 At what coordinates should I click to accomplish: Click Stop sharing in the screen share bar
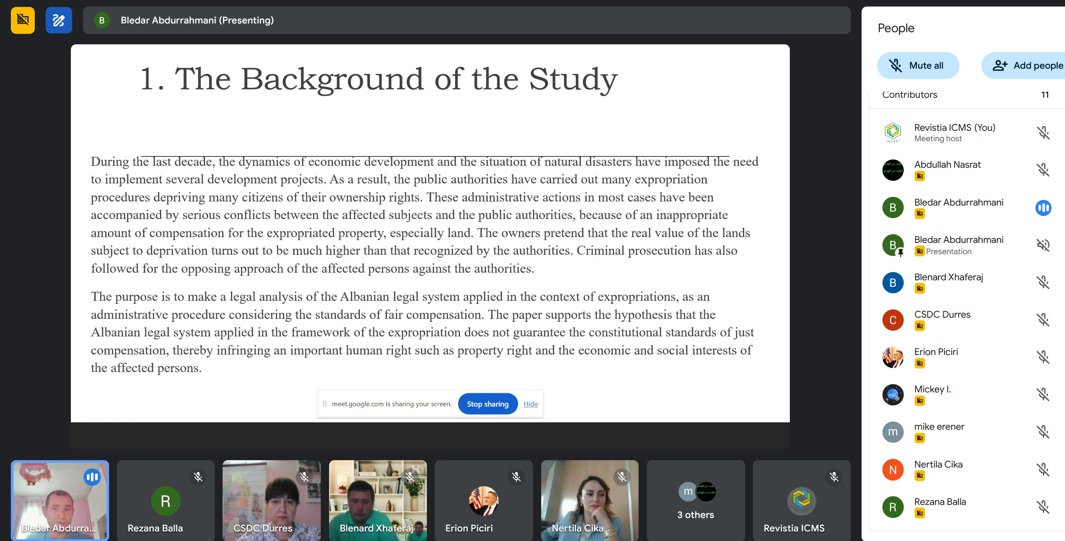coord(487,404)
